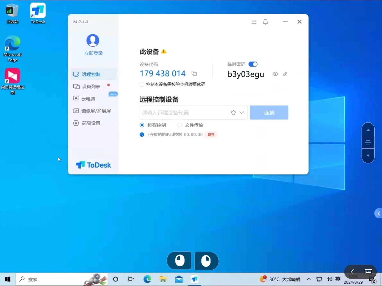Open the Windows notification center
The height and width of the screenshot is (286, 382).
click(x=372, y=280)
